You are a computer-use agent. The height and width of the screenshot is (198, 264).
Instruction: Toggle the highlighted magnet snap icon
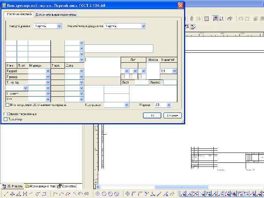pyautogui.click(x=215, y=18)
